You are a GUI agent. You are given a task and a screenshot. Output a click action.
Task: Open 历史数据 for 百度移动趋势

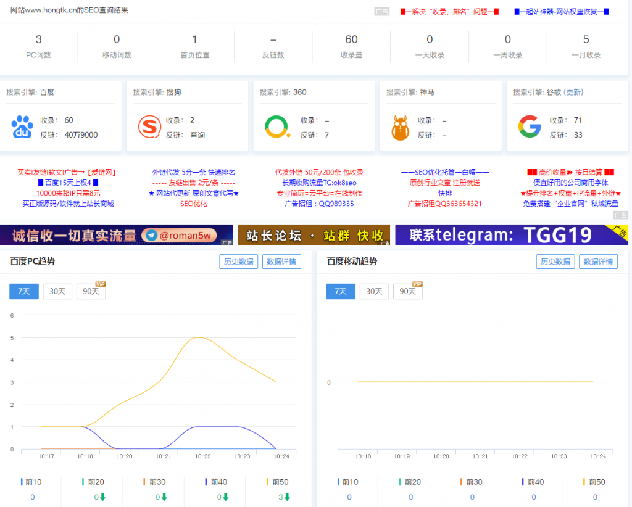tap(555, 262)
